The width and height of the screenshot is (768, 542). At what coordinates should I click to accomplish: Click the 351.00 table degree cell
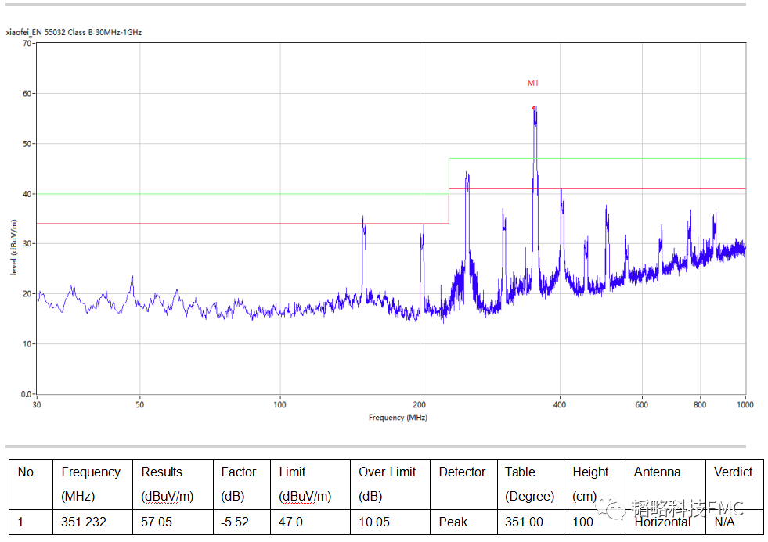point(525,522)
